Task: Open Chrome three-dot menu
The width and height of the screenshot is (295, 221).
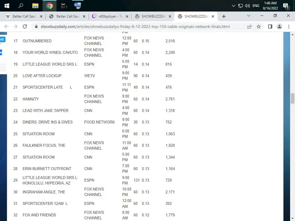Action: 289,27
